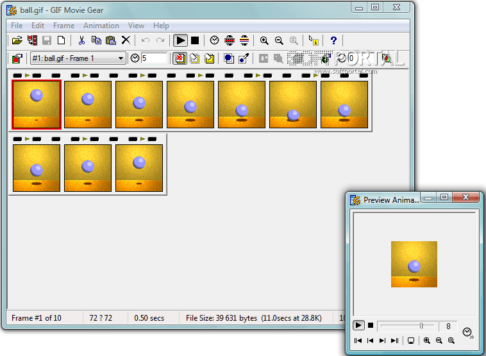The height and width of the screenshot is (356, 486).
Task: Expand preview timing clock with chevrons
Action: coord(468,333)
